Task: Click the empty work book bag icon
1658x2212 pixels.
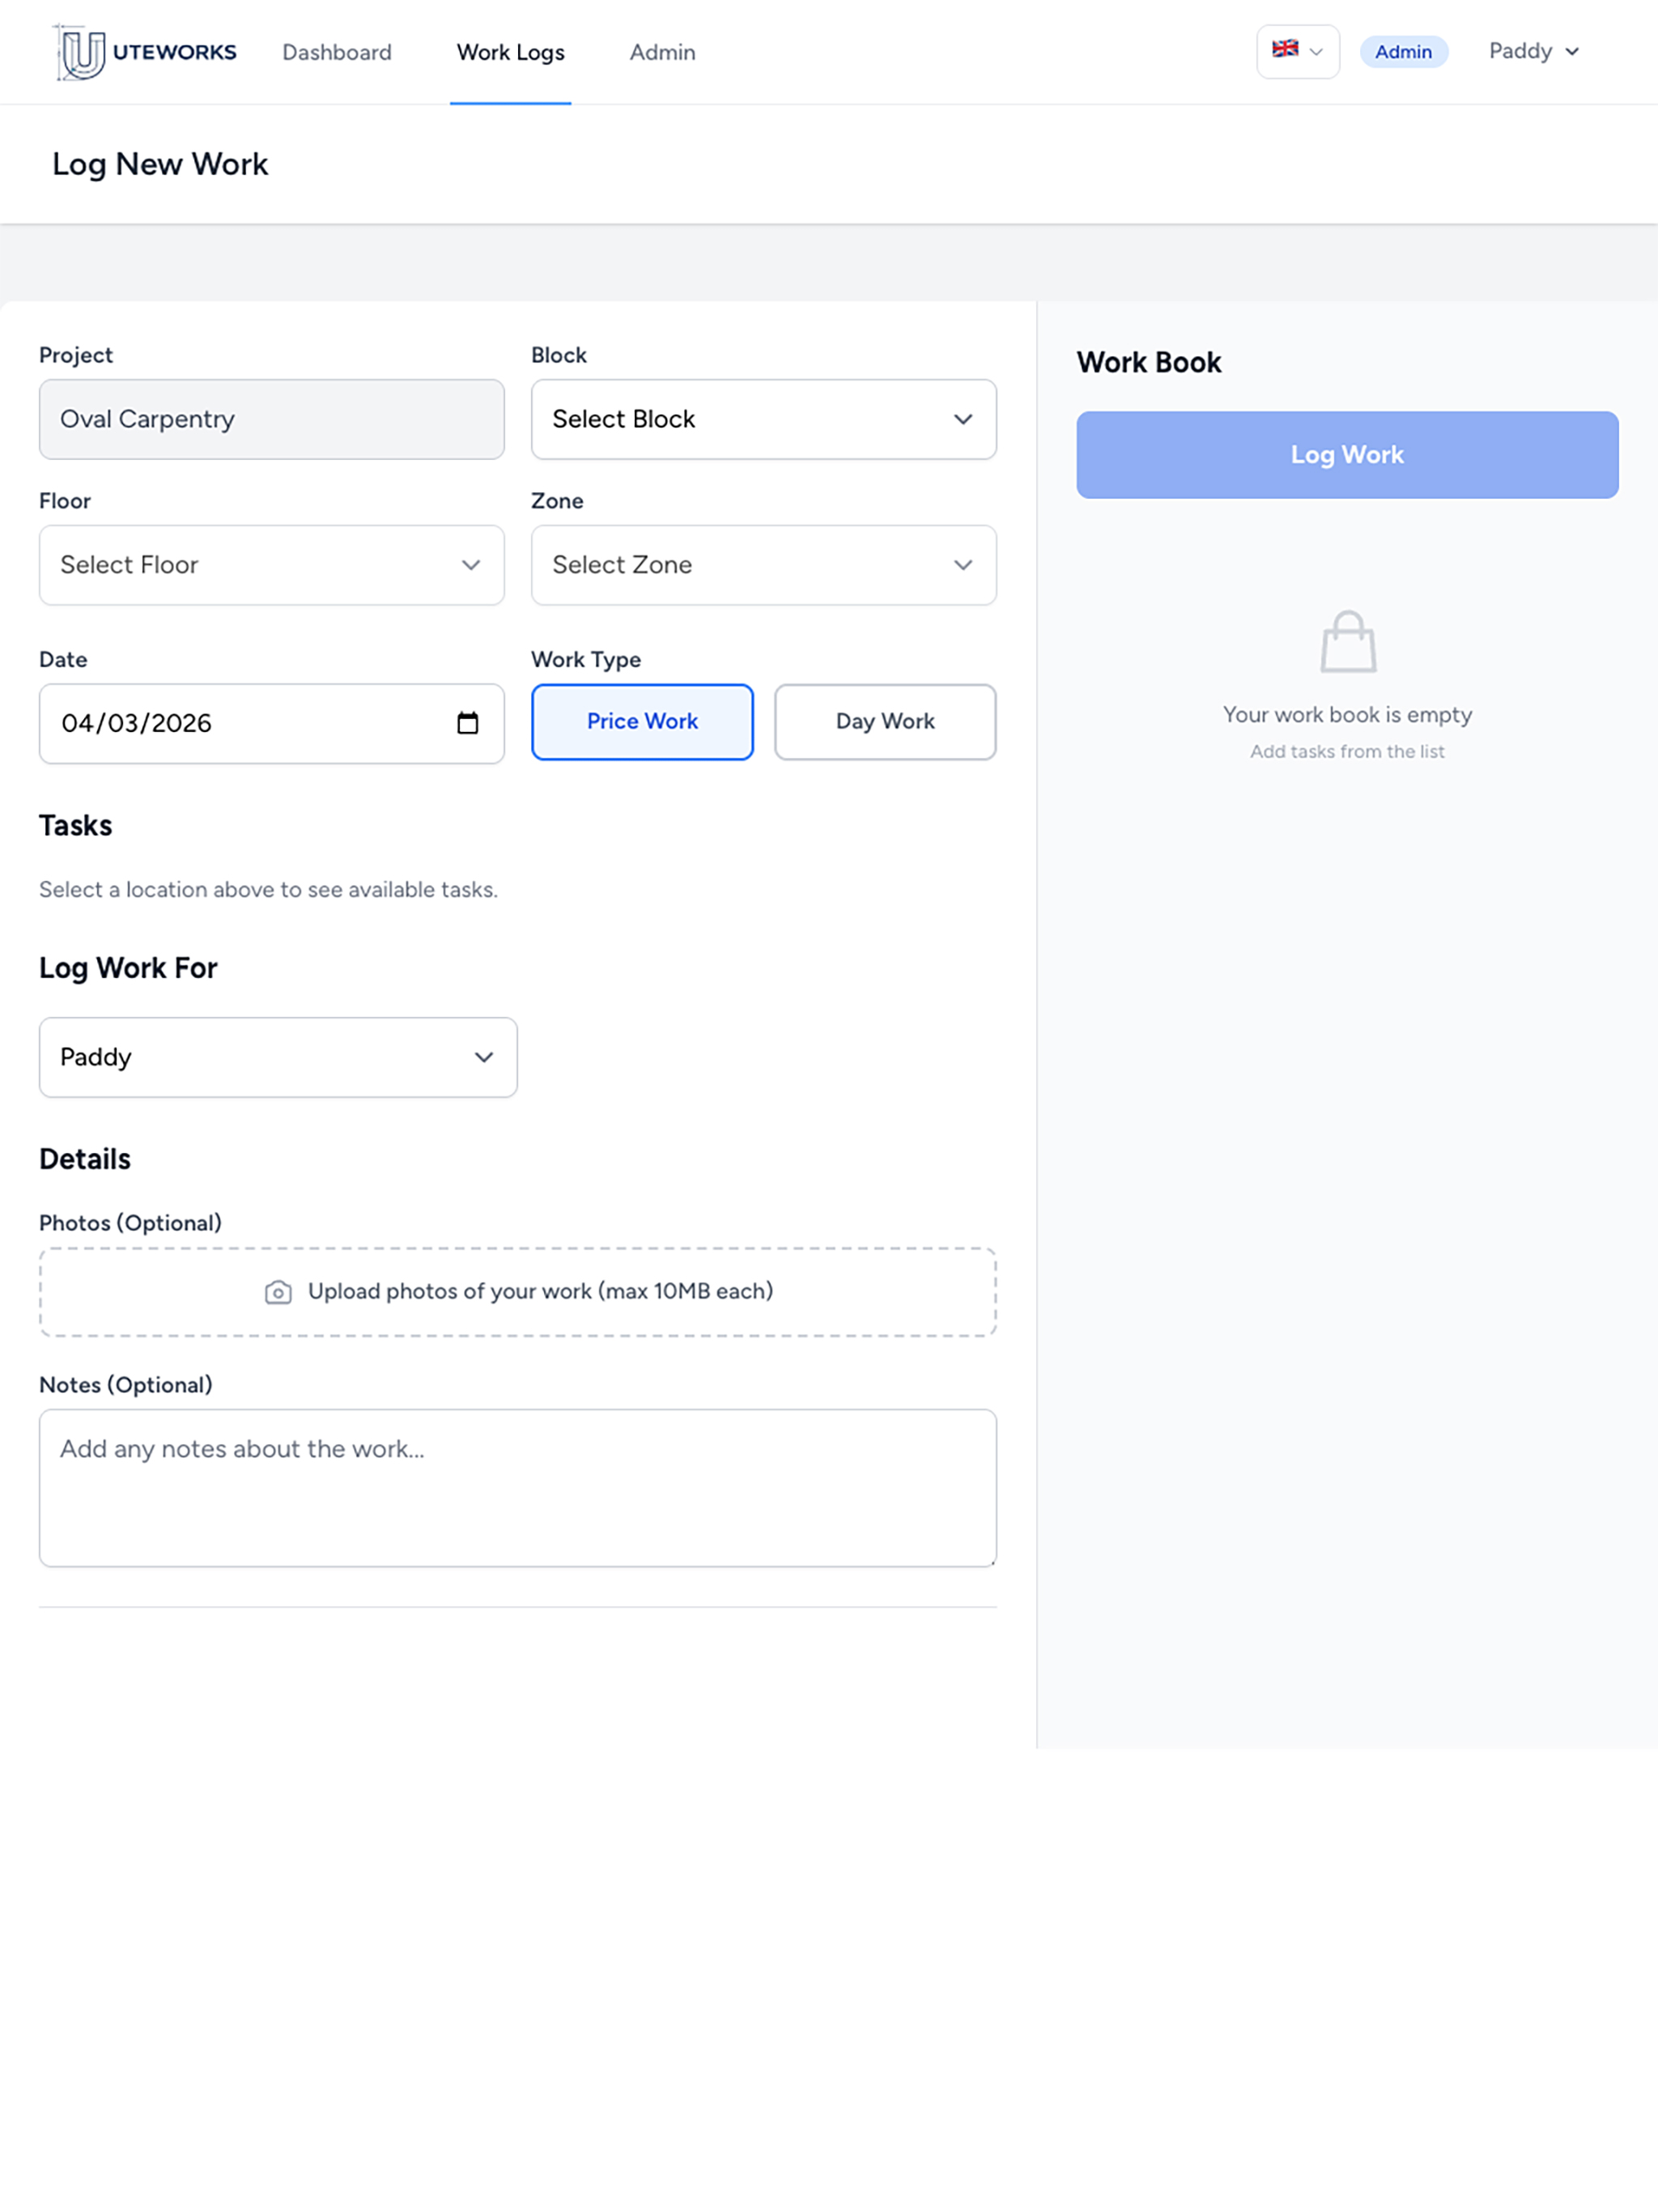Action: coord(1348,642)
